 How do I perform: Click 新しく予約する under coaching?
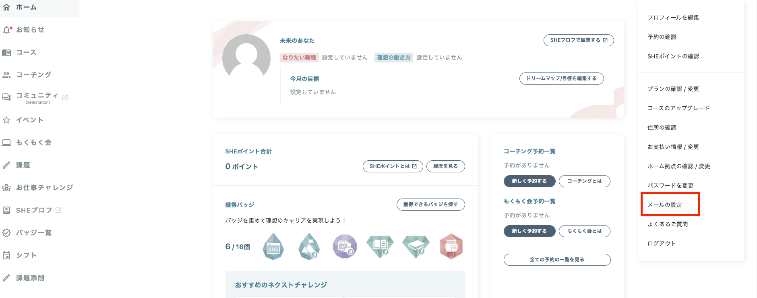529,181
